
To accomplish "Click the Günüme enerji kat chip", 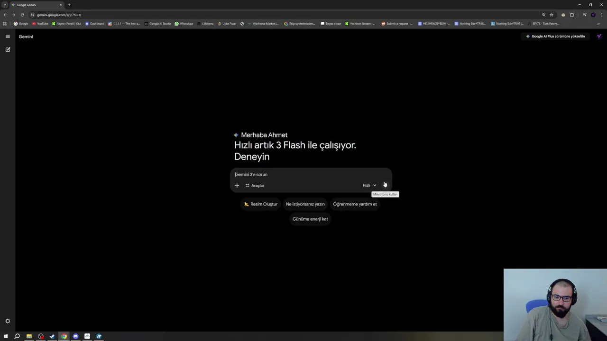I will (310, 219).
